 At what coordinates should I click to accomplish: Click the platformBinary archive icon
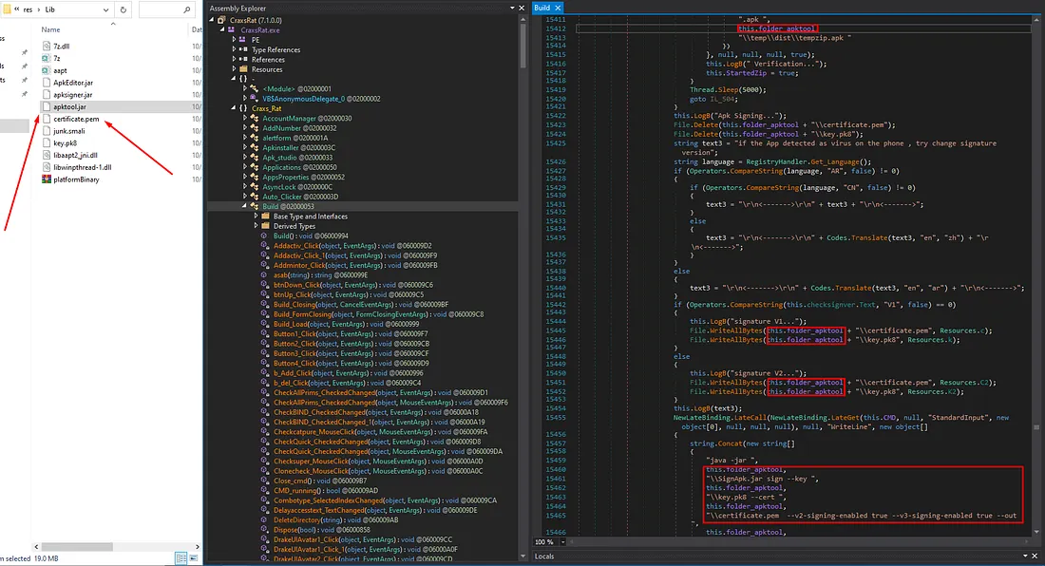[47, 179]
